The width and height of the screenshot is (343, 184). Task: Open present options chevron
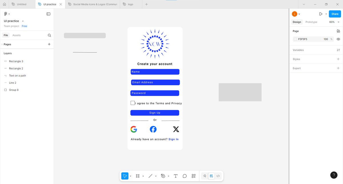tap(326, 14)
